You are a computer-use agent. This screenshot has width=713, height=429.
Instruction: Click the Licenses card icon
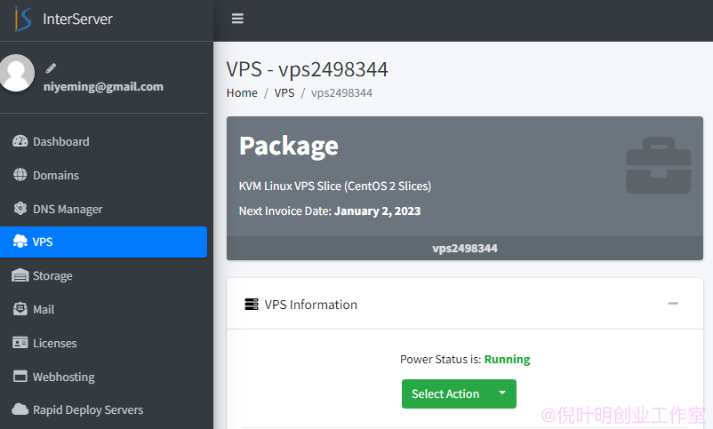tap(20, 343)
